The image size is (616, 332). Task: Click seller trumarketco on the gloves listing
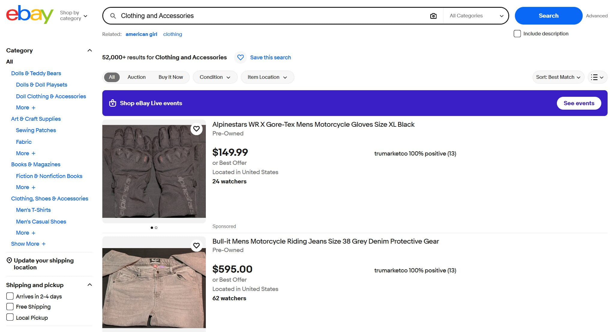(415, 154)
